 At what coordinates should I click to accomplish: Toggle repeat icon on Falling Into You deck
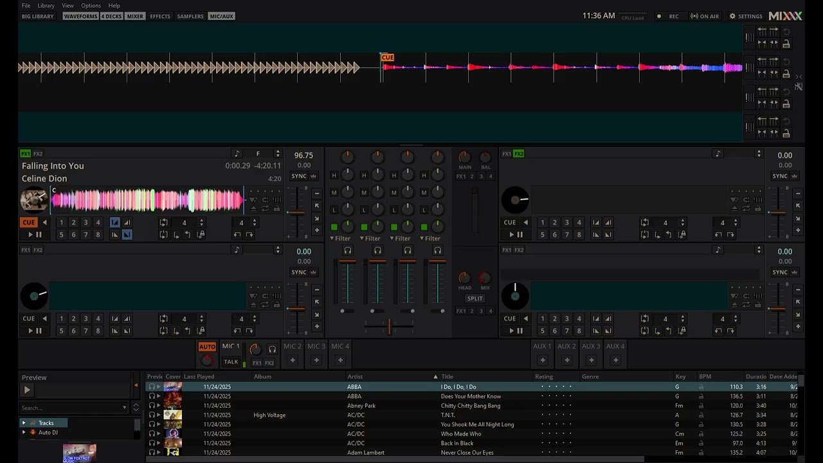[265, 208]
